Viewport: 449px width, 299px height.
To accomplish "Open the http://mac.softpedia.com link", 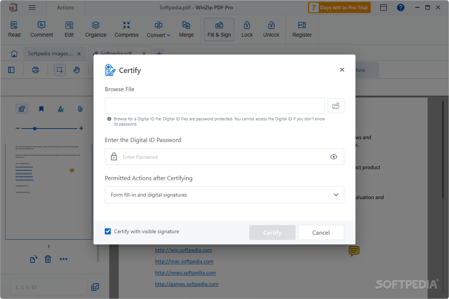I will [x=184, y=261].
